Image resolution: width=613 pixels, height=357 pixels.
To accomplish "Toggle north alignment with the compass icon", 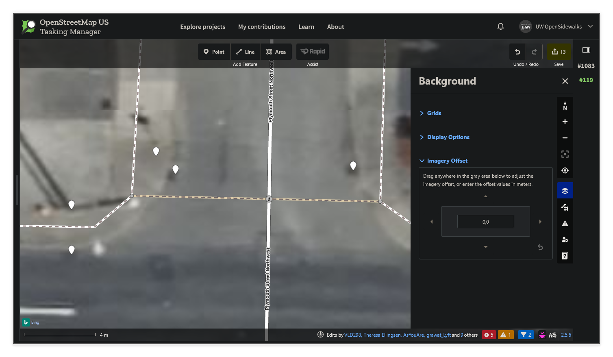I will [x=565, y=105].
